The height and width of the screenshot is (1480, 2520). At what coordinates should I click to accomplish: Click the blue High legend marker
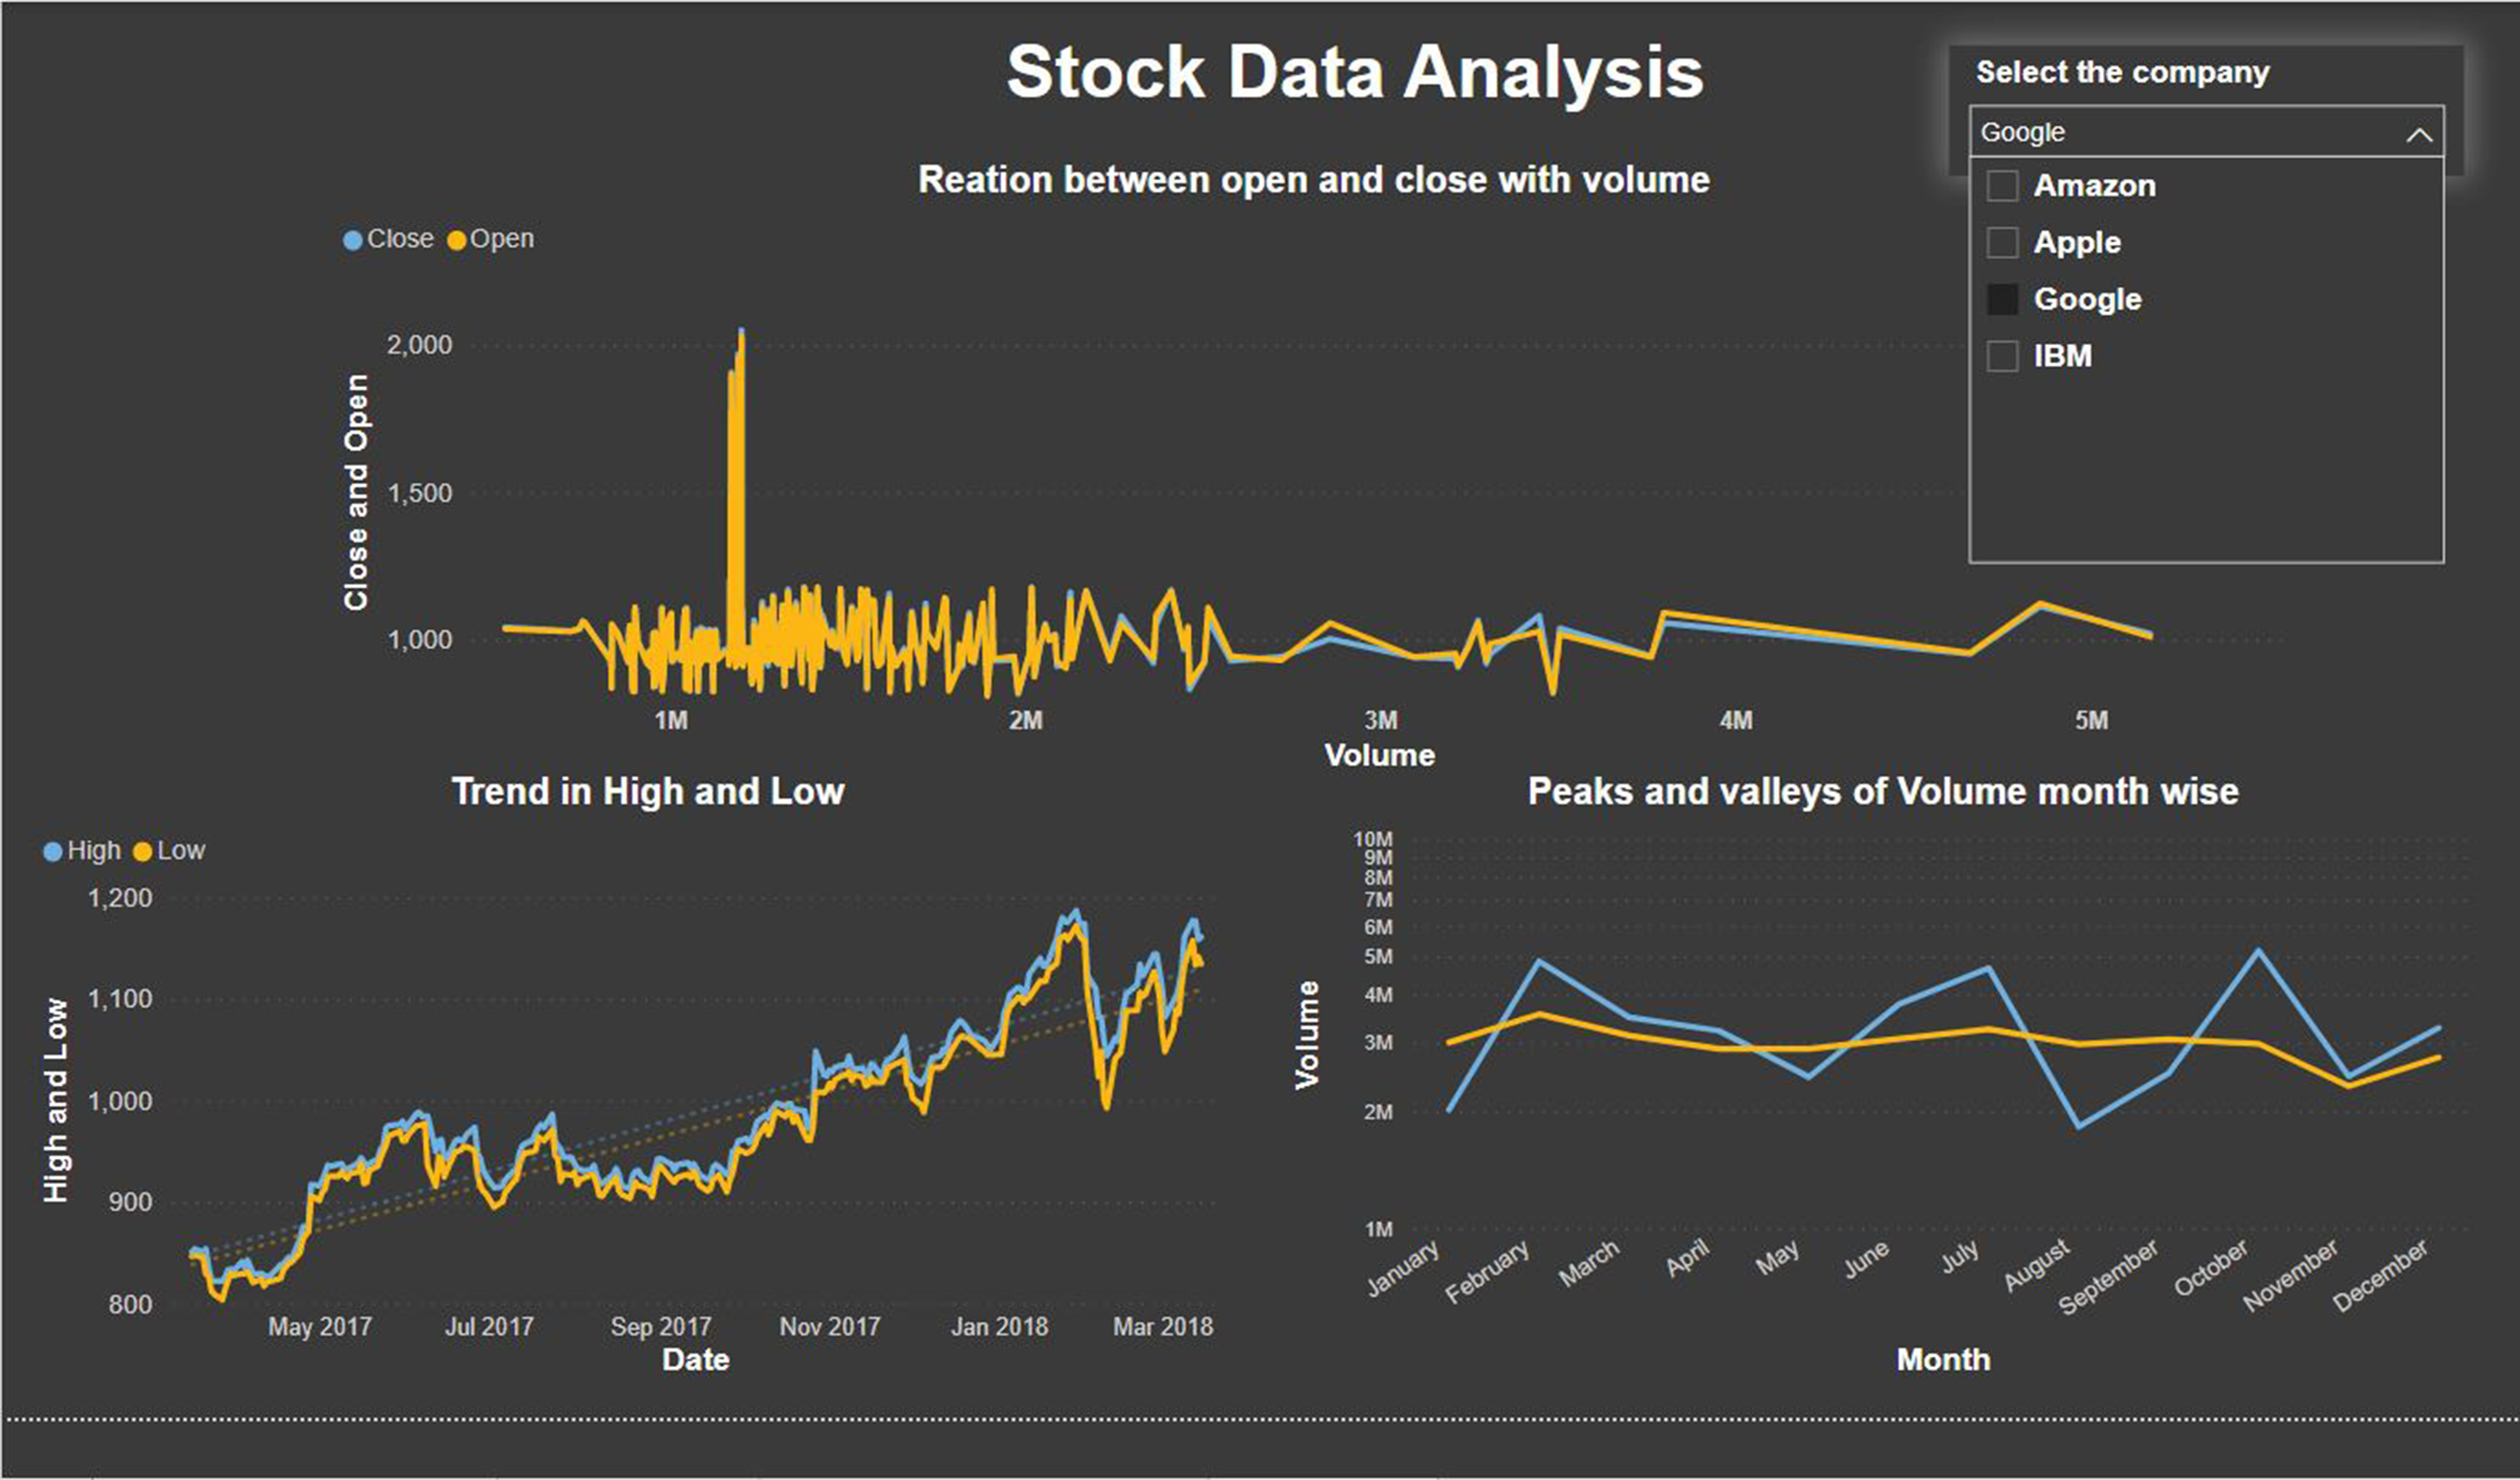53,852
